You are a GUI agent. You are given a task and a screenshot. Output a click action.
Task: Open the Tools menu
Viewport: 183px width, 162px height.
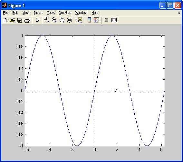51,13
